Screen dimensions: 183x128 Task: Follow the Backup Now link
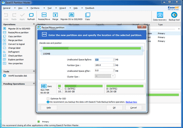[131, 102]
